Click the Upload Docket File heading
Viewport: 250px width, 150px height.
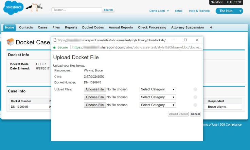pos(76,57)
